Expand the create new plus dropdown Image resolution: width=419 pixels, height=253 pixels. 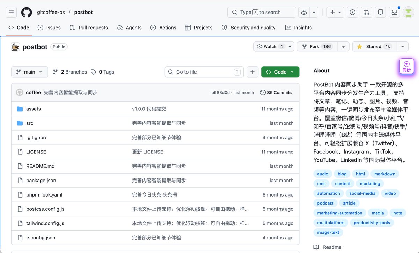[x=336, y=12]
